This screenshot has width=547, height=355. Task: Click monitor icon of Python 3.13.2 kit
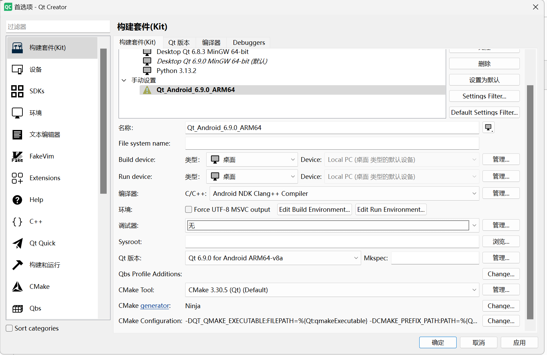click(147, 71)
